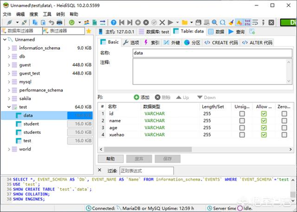The height and width of the screenshot is (212, 297).
Task: Select the students table in tree
Action: [x=32, y=132]
